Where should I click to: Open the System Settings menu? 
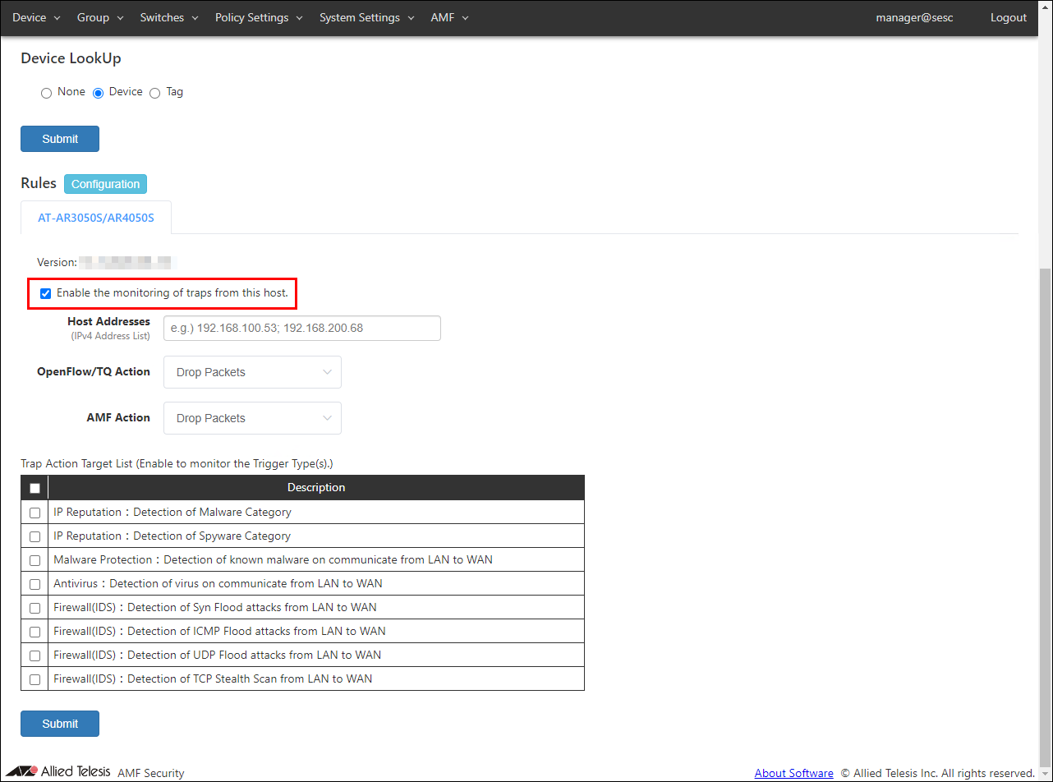(x=366, y=17)
